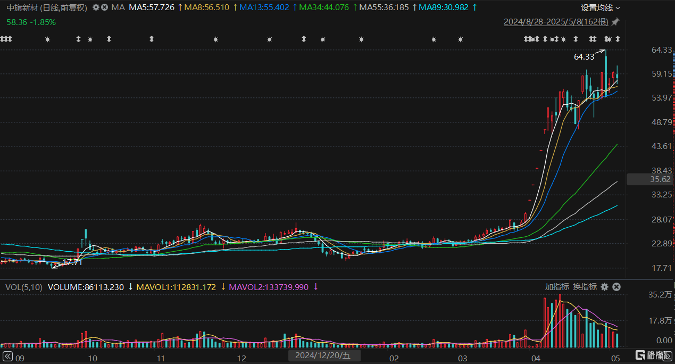This screenshot has height=364, width=675.
Task: Click the first star event marker after the 02 label
Action: 434,39
